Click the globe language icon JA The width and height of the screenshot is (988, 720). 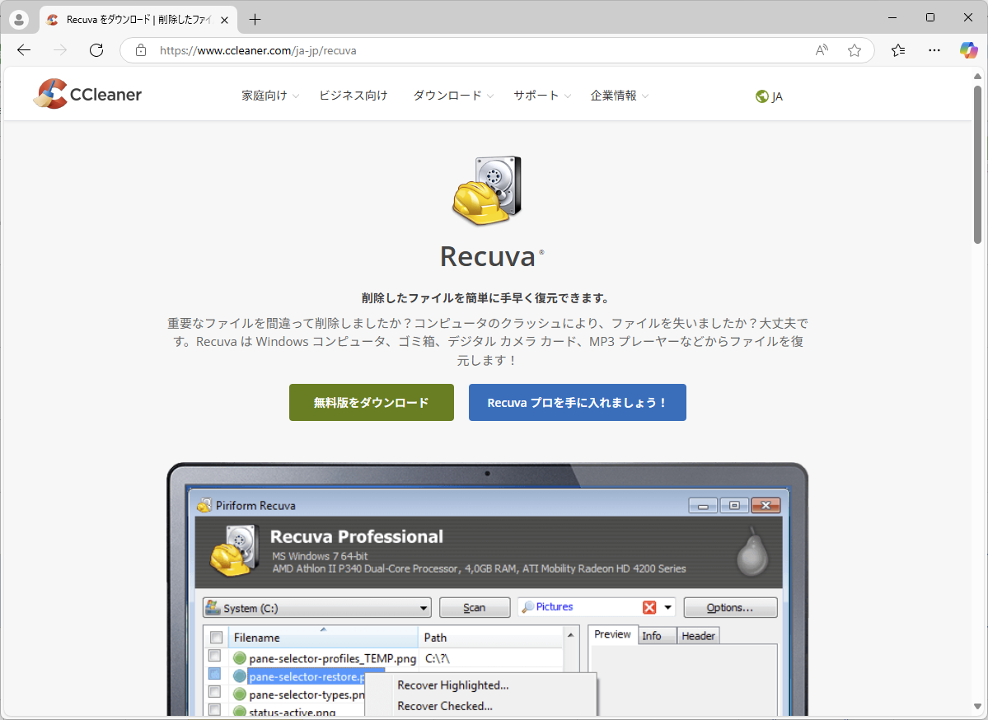pyautogui.click(x=769, y=96)
